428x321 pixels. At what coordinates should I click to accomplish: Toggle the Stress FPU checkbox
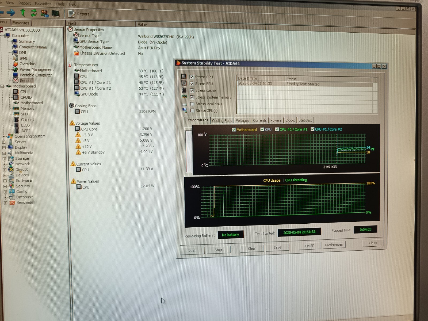[192, 83]
